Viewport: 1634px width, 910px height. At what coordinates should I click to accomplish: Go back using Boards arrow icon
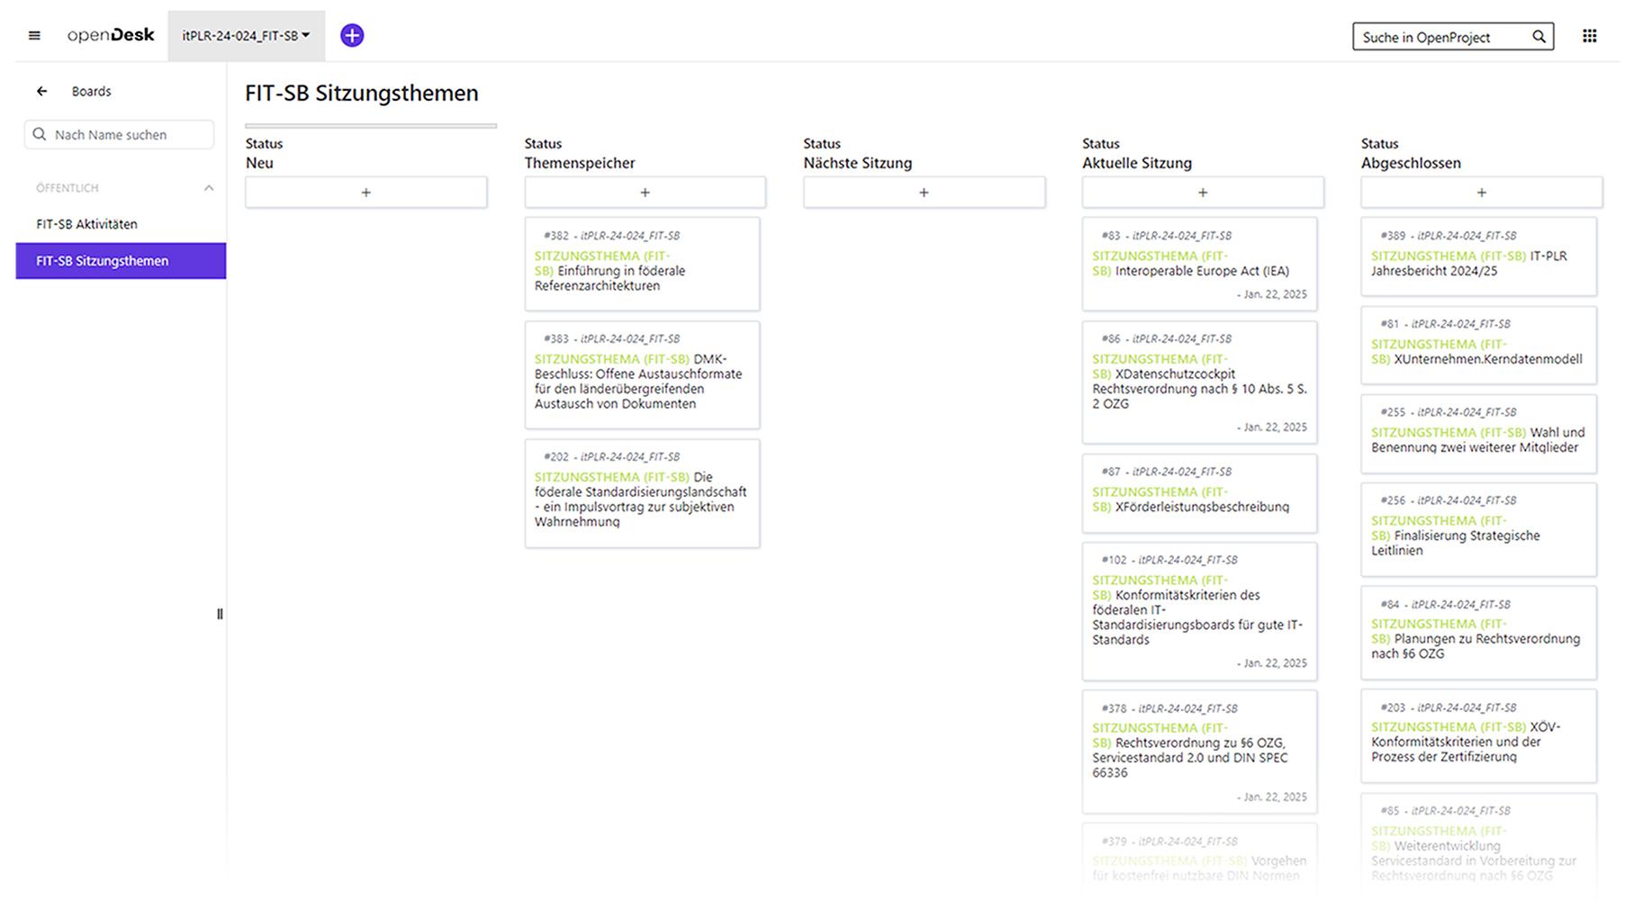[42, 91]
